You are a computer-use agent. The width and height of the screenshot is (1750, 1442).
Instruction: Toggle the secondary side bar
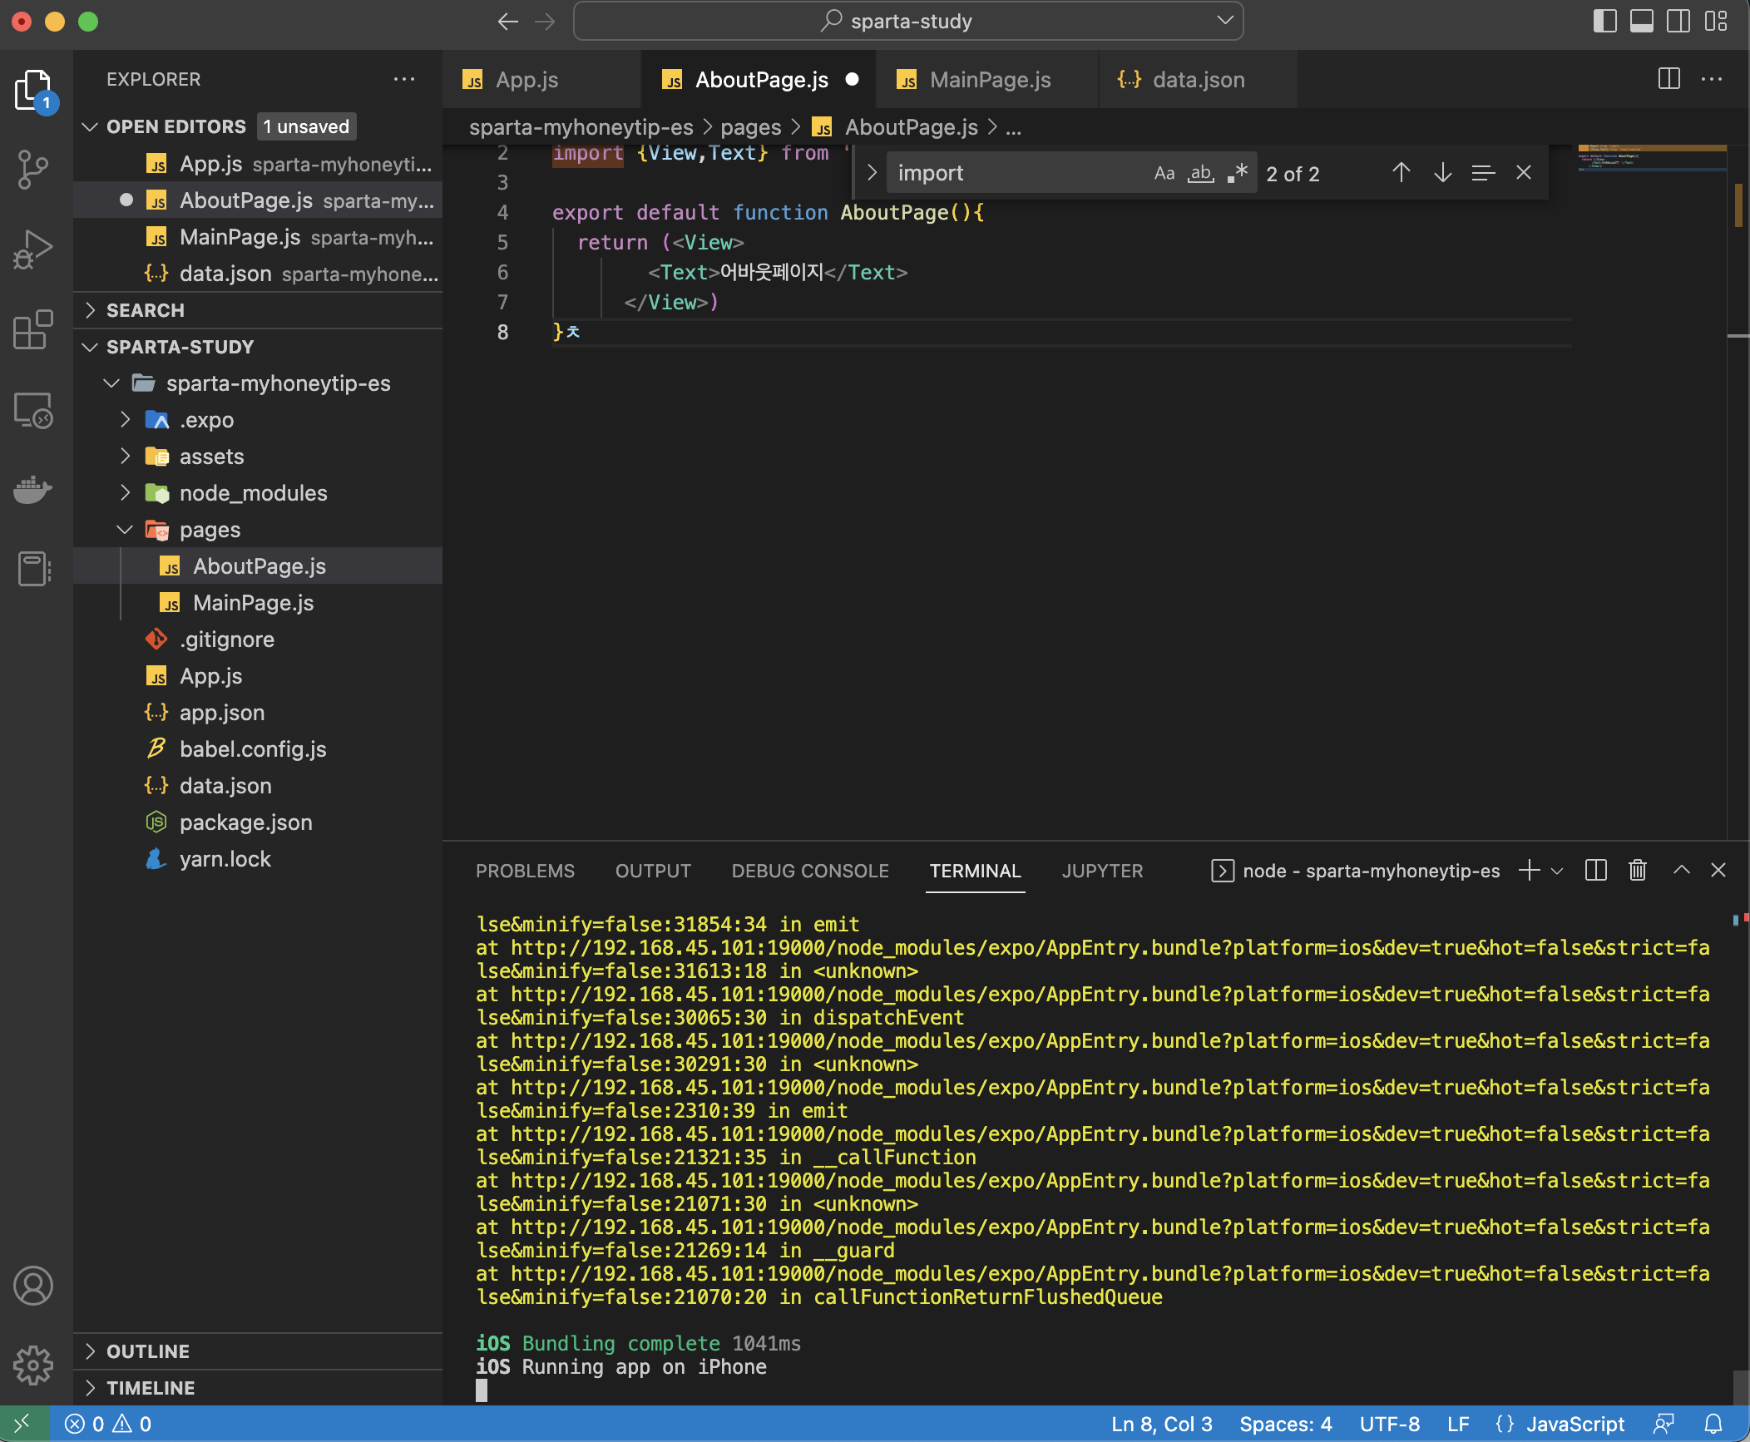click(x=1678, y=22)
